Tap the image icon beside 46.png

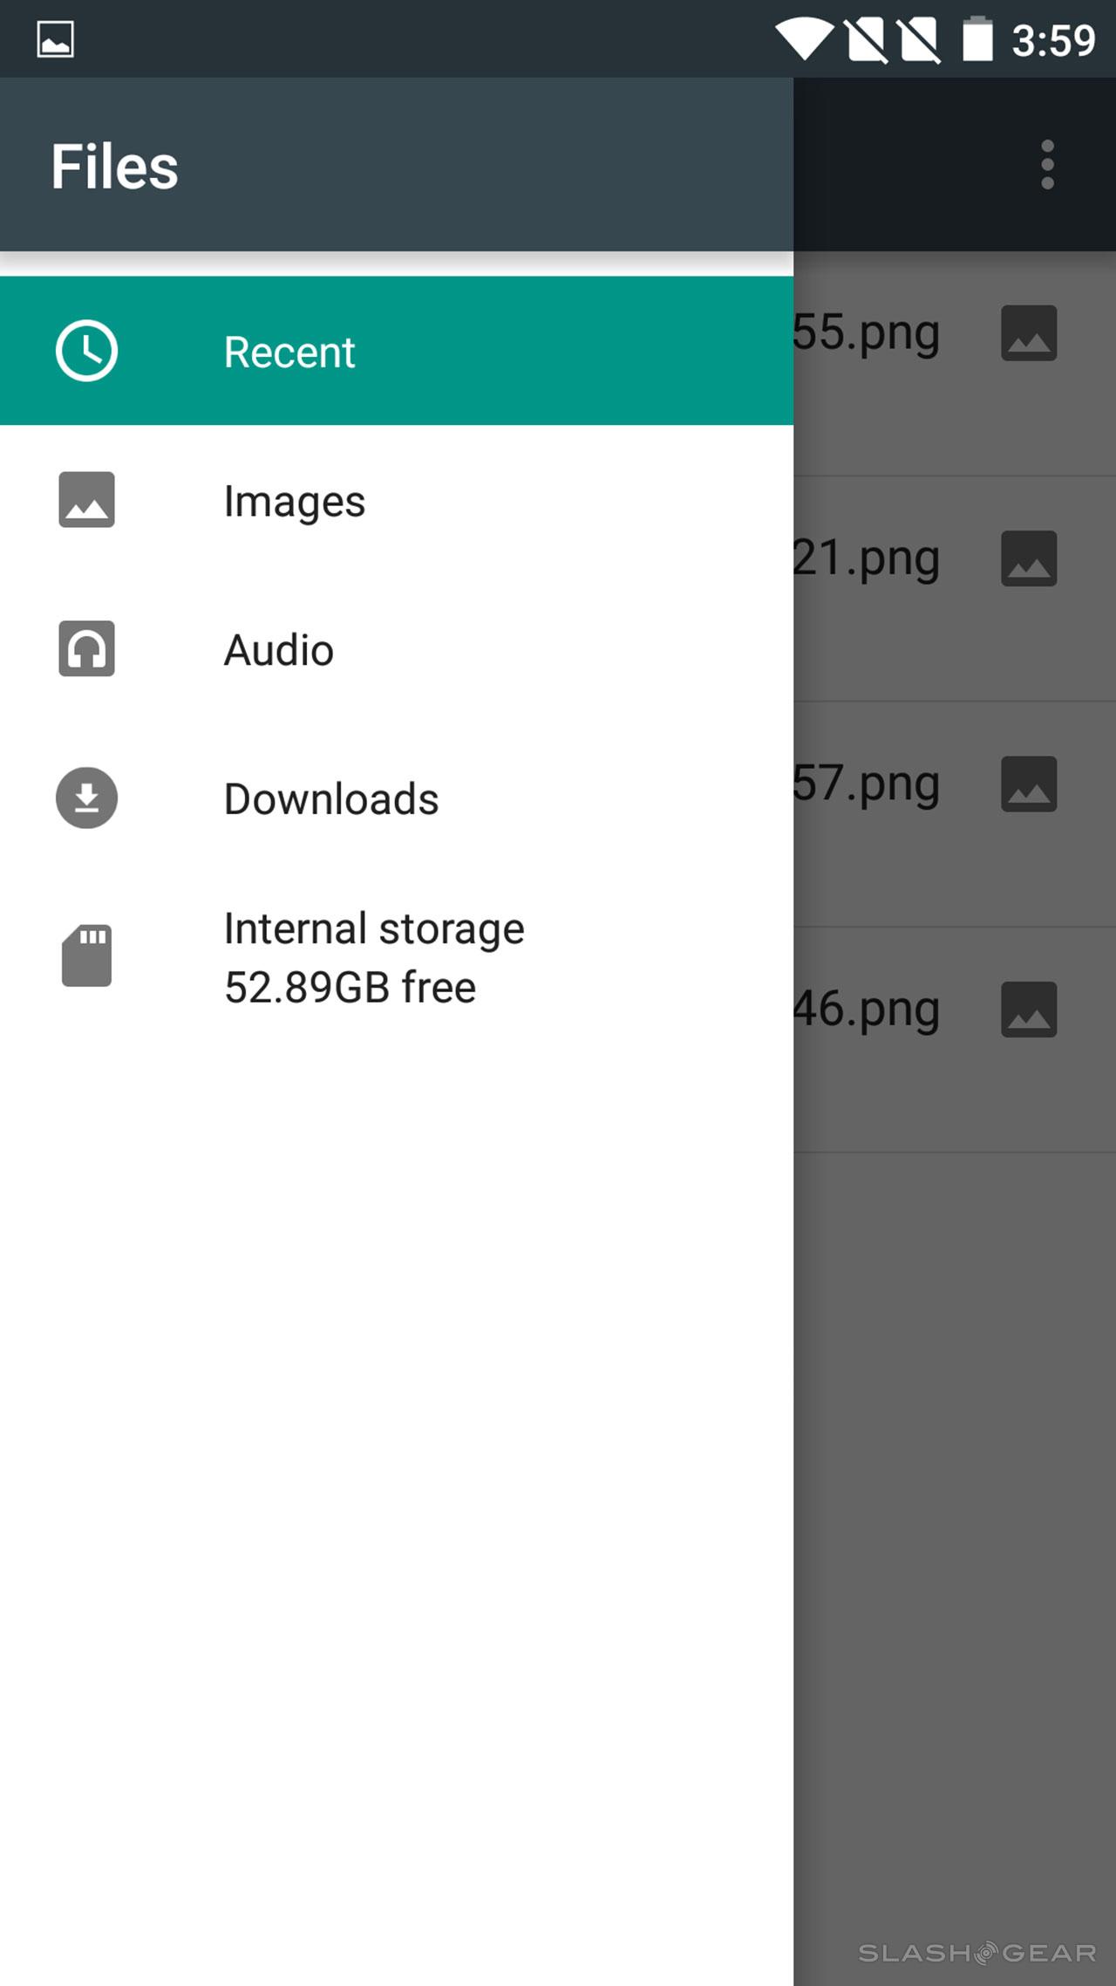coord(1029,1010)
